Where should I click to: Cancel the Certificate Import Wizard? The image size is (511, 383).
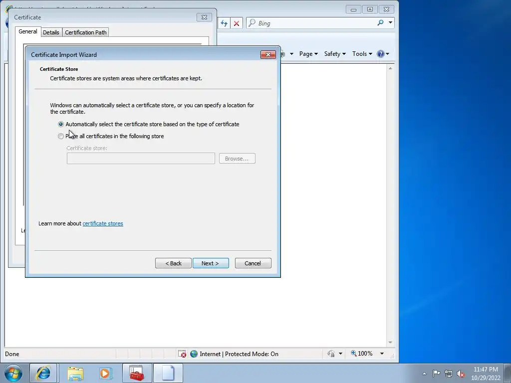(x=253, y=263)
